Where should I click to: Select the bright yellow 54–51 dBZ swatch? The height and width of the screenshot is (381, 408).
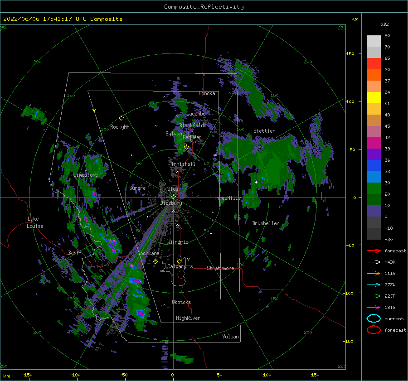(374, 98)
